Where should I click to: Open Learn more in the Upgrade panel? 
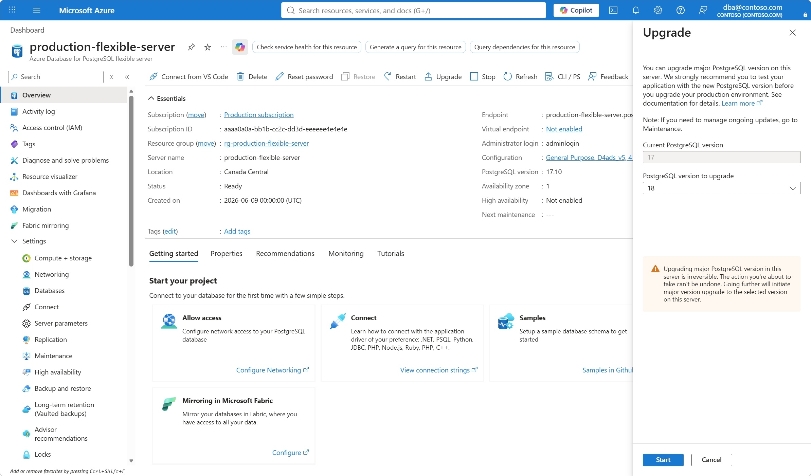point(742,103)
